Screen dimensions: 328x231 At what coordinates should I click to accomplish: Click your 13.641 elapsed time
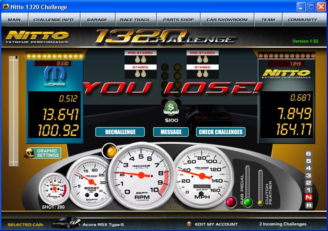[61, 114]
